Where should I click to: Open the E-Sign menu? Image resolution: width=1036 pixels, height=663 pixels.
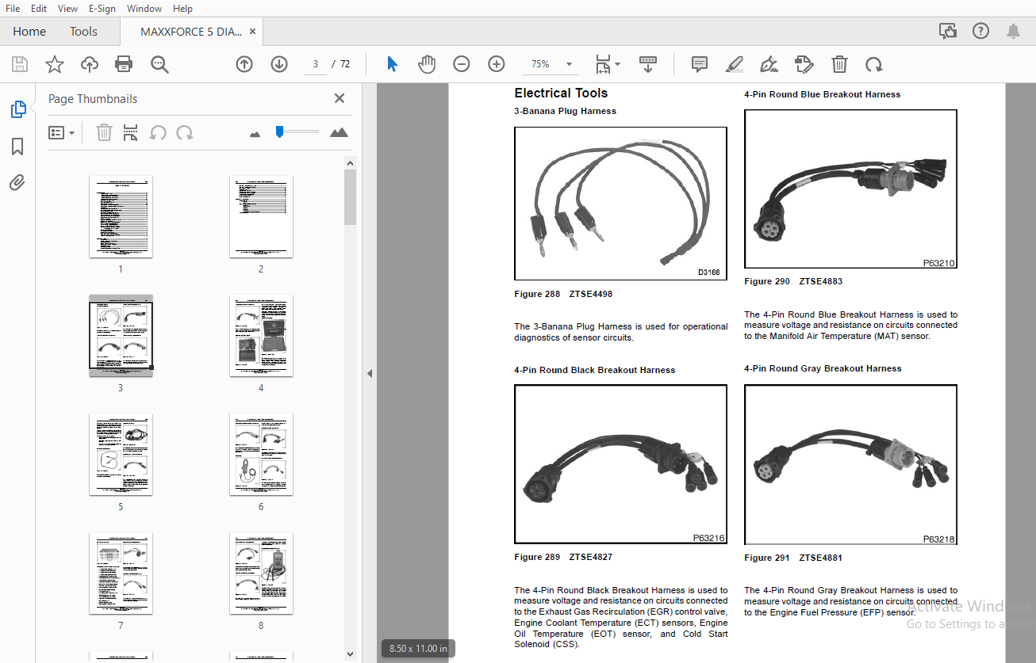(102, 8)
